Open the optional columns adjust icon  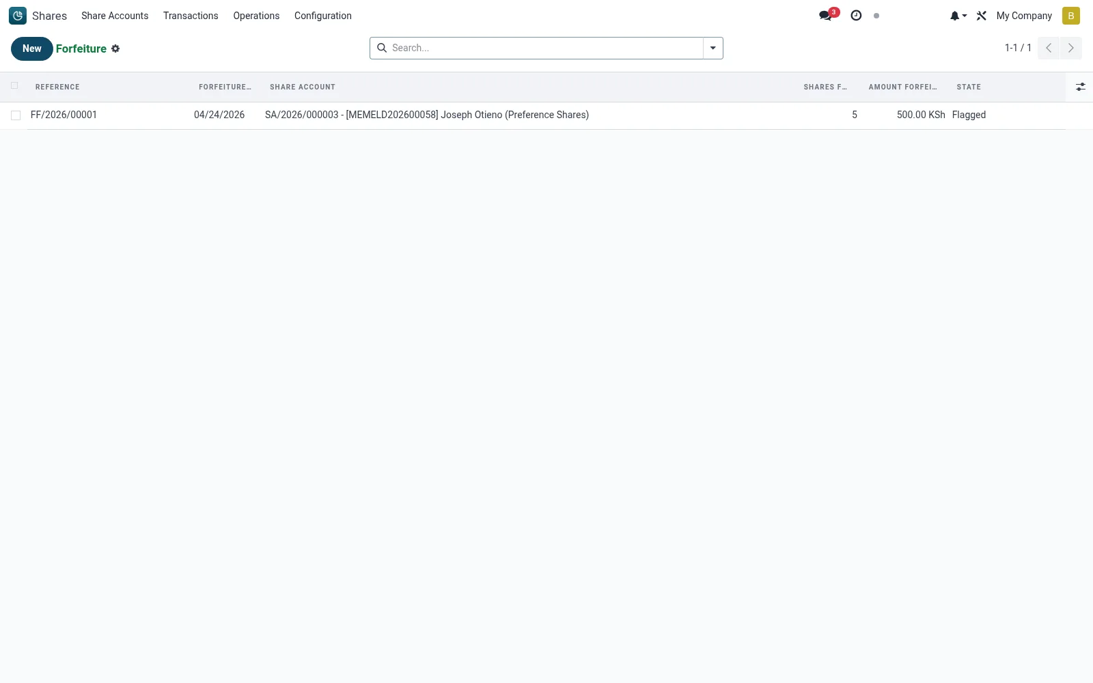click(1080, 87)
